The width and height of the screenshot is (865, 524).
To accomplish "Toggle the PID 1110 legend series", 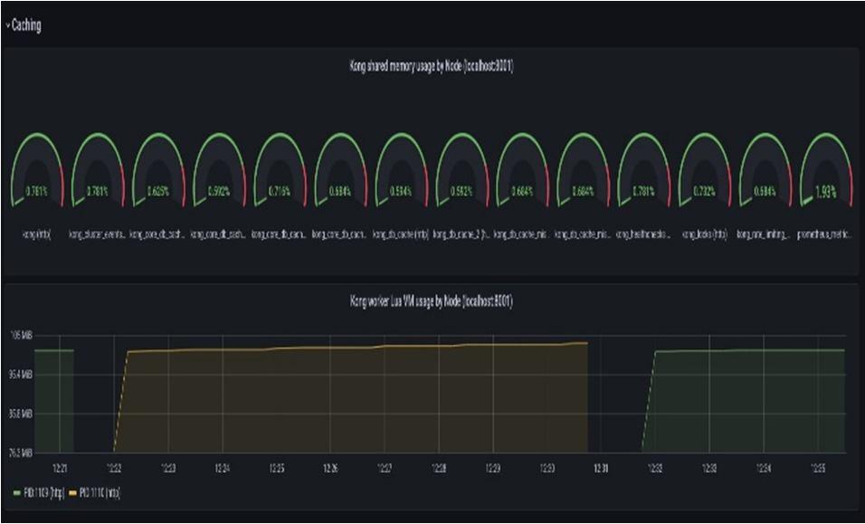I will (x=99, y=492).
